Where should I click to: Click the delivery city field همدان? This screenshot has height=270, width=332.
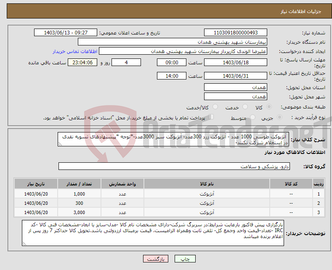236,96
